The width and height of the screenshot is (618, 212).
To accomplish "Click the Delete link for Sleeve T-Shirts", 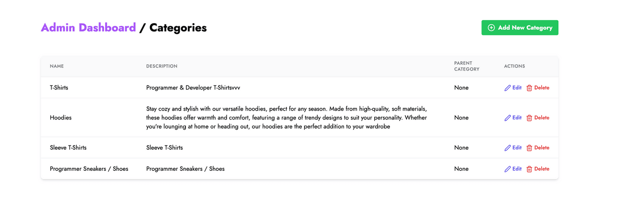I will coord(541,148).
